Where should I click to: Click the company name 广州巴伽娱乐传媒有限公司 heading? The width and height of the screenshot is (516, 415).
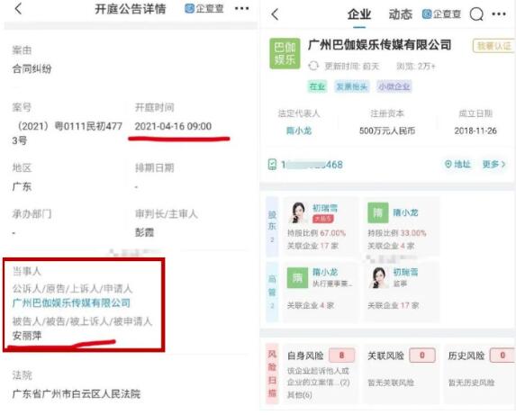[379, 45]
